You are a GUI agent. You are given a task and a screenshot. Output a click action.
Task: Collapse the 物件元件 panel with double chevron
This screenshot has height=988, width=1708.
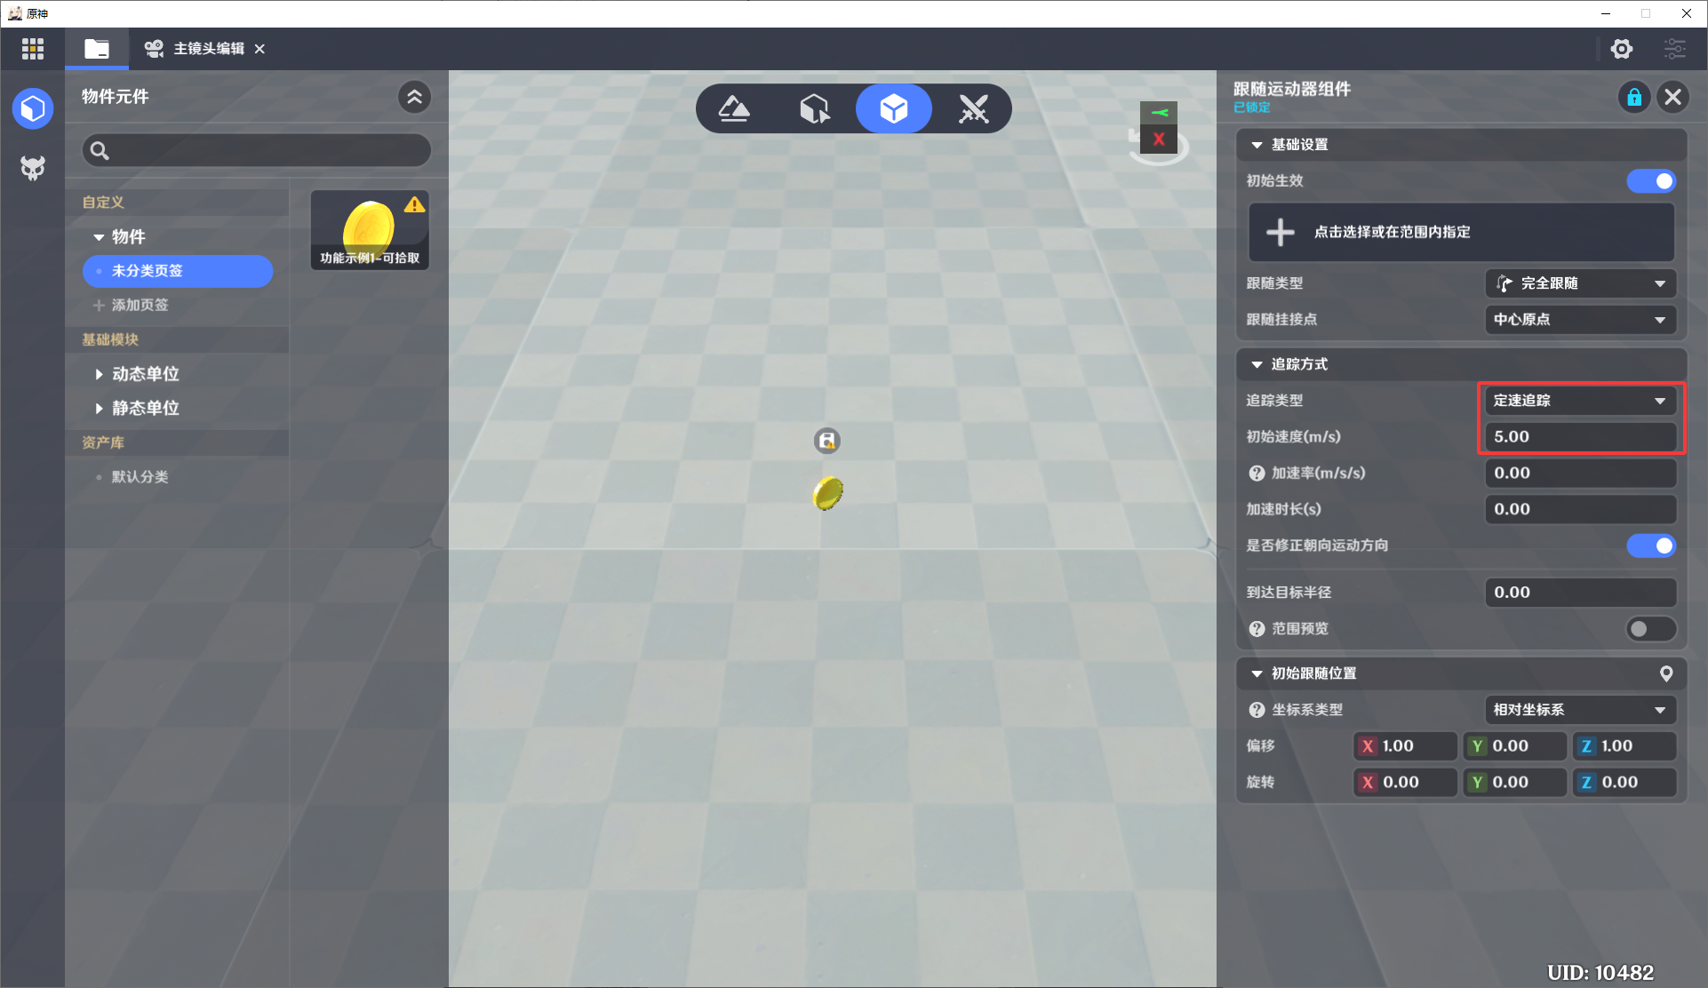pos(414,97)
